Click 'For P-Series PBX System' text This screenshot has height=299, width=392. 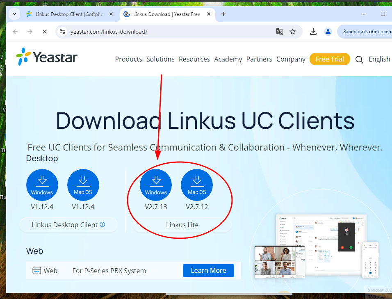pyautogui.click(x=109, y=271)
